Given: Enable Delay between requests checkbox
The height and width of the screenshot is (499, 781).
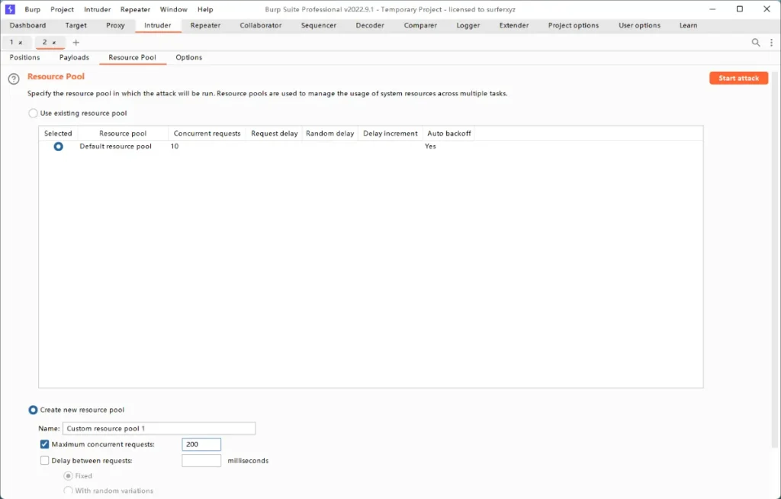Looking at the screenshot, I should point(44,461).
